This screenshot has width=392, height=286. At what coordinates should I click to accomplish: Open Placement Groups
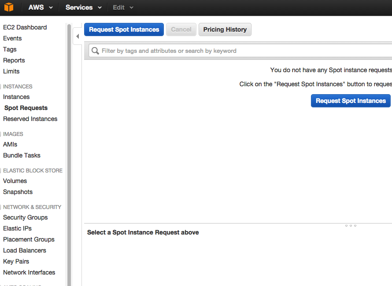click(x=29, y=239)
